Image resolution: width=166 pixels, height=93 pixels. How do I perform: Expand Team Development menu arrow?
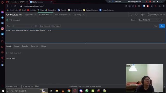click(x=70, y=15)
